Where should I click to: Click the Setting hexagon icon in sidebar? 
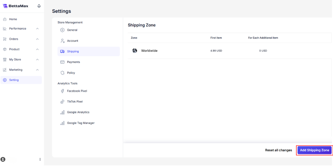click(x=5, y=80)
